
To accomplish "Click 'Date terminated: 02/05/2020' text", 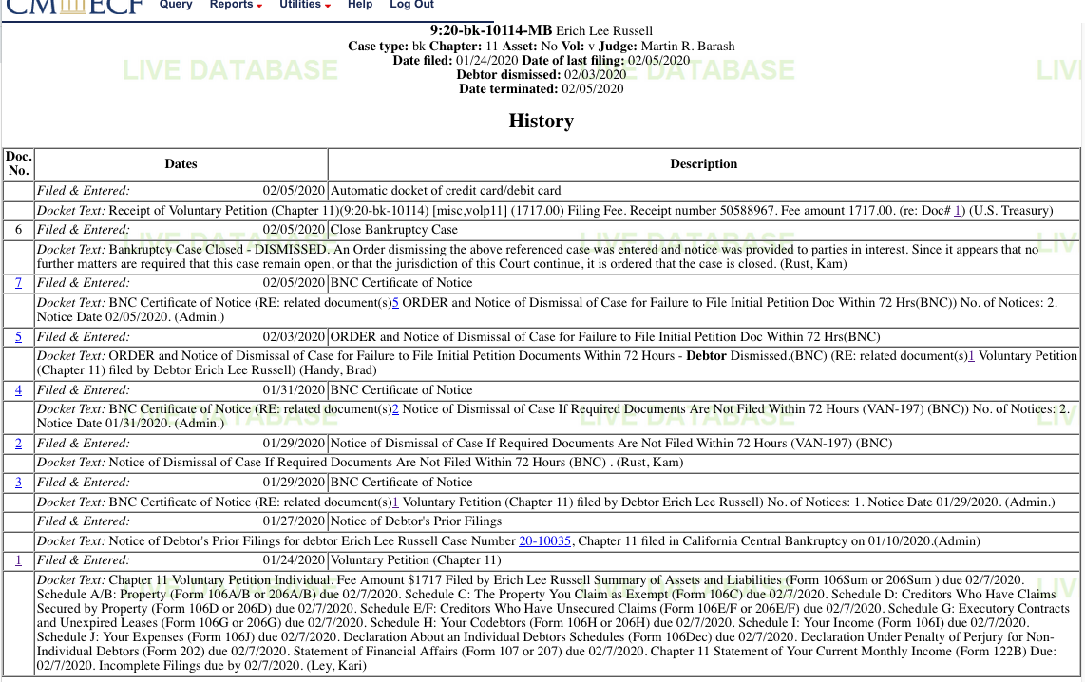I will 542,89.
